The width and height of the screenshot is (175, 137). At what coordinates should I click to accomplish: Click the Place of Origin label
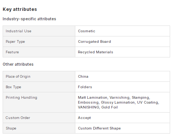coord(18,77)
